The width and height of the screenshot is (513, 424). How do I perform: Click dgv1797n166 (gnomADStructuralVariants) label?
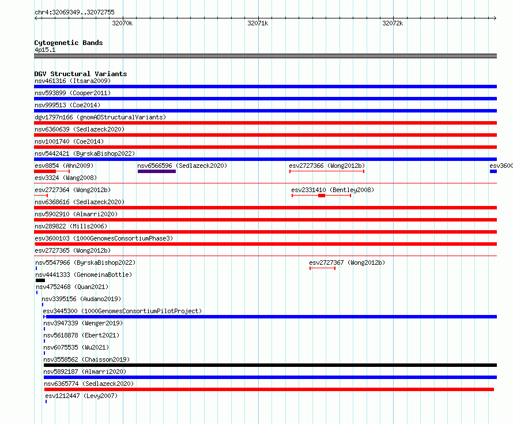pos(100,117)
